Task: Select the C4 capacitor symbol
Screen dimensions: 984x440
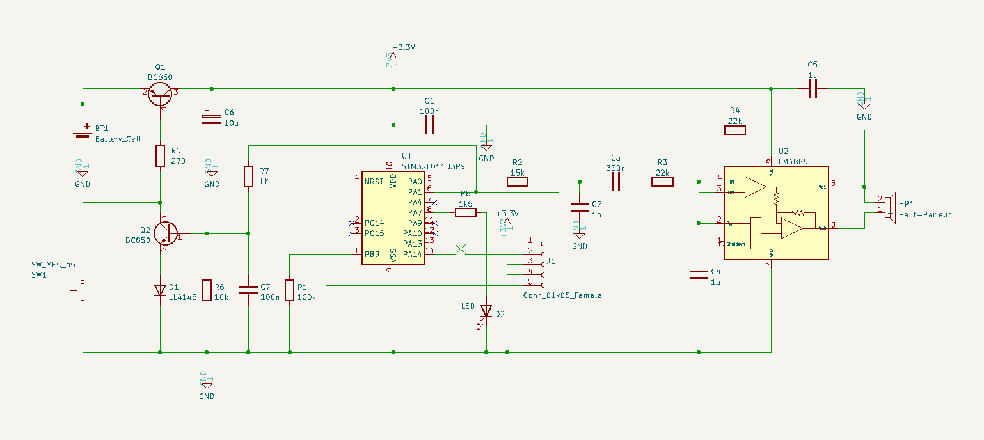Action: pyautogui.click(x=699, y=275)
